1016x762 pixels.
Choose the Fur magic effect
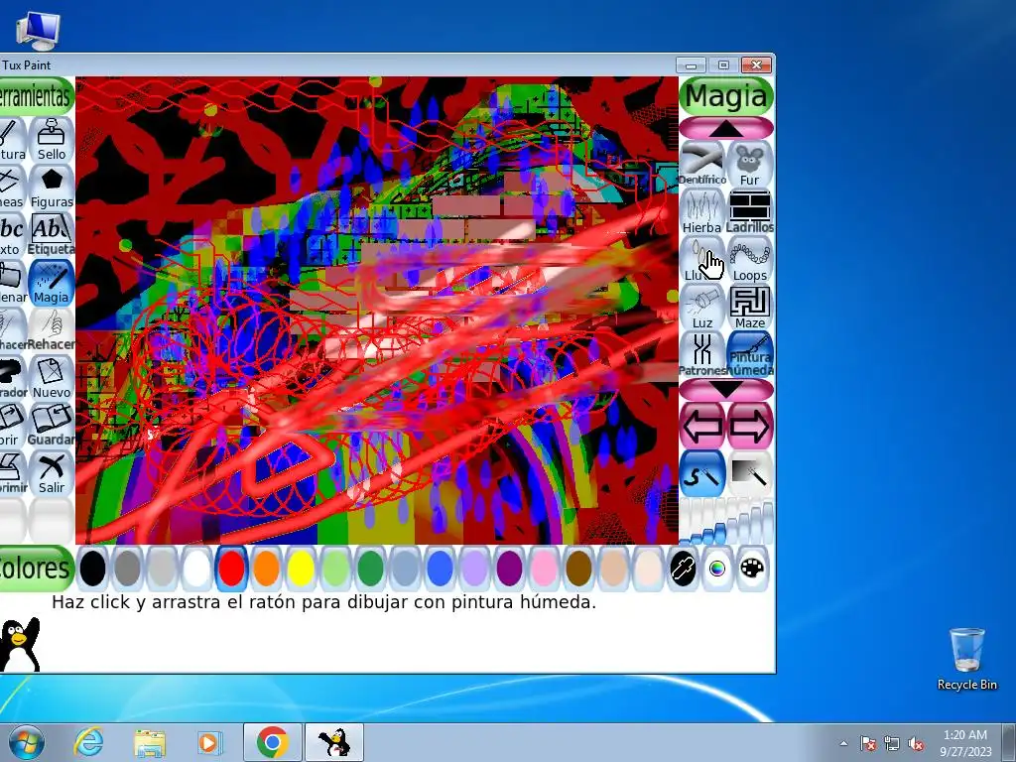click(x=750, y=164)
